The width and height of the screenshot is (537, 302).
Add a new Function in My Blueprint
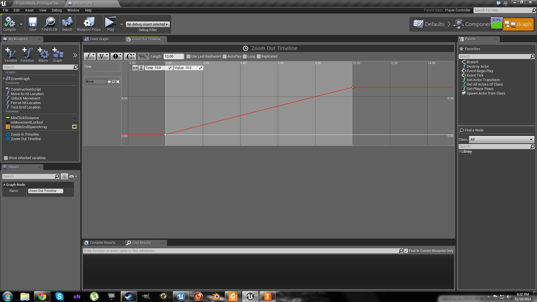tap(27, 55)
